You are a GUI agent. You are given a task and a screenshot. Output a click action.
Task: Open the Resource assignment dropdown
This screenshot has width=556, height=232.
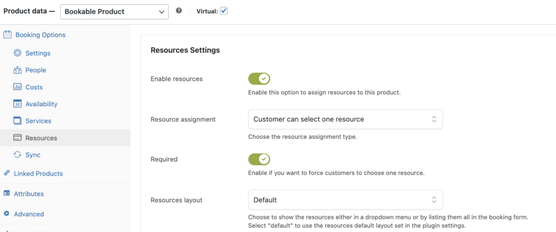345,119
